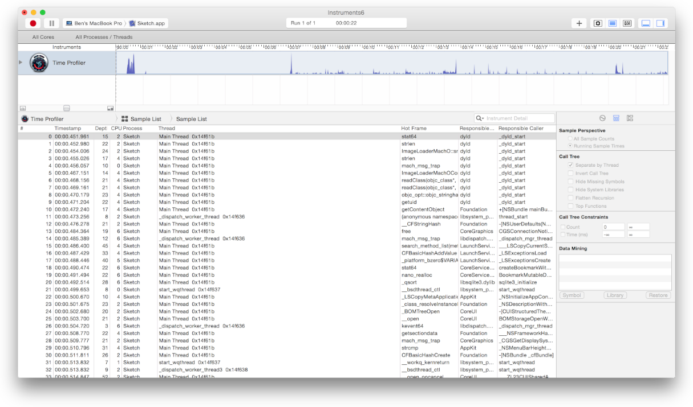This screenshot has height=407, width=693.
Task: Open the All Cores filter dropdown
Action: [x=43, y=37]
